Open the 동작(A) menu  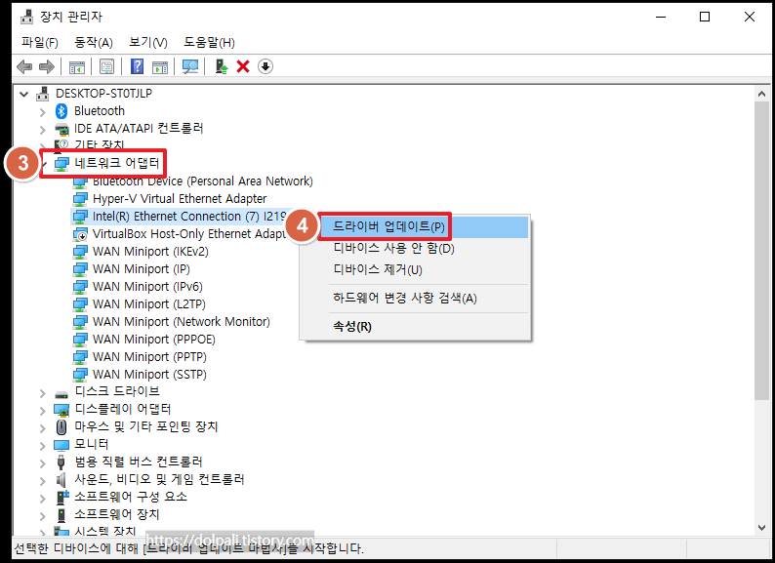[x=94, y=43]
